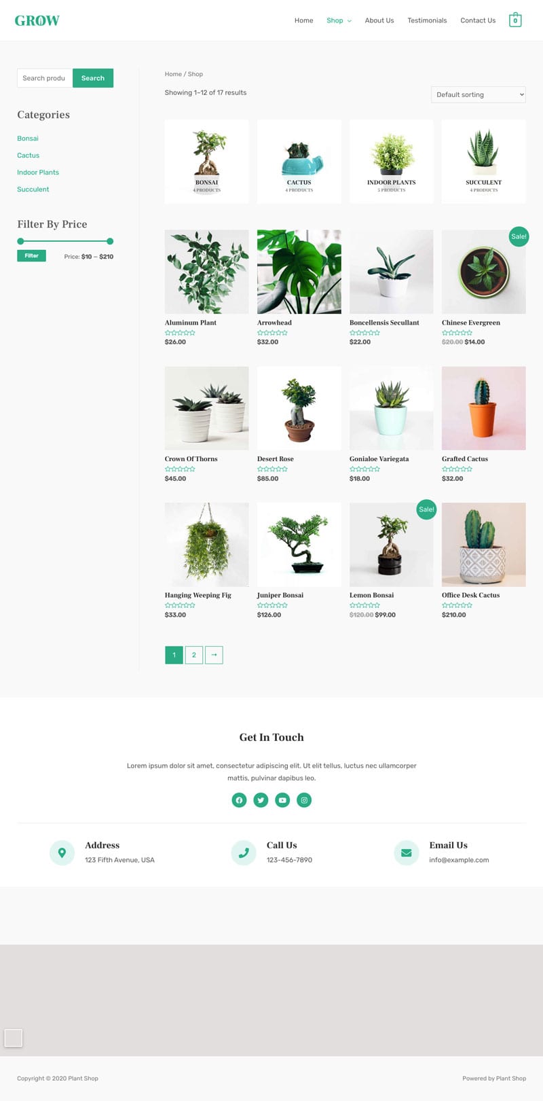Click the green Search button
Screen dimensions: 543x1101
click(x=93, y=78)
